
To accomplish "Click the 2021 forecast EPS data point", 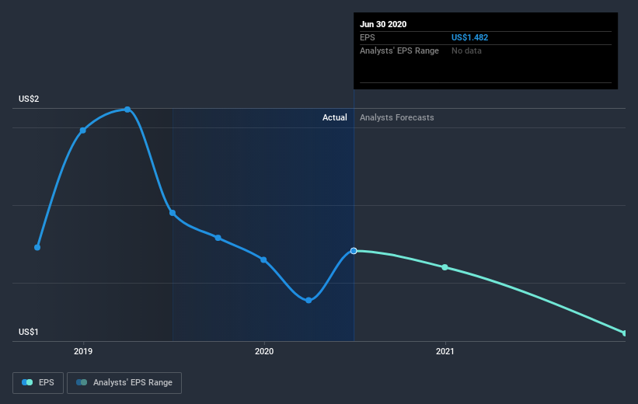I will (445, 267).
